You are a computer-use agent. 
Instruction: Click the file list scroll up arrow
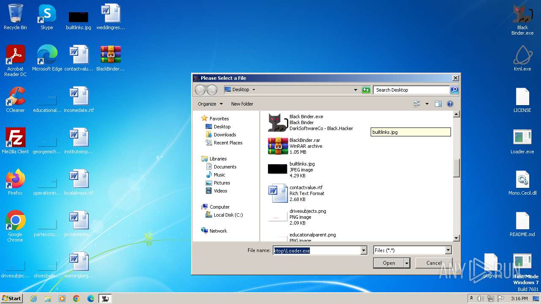tap(456, 114)
